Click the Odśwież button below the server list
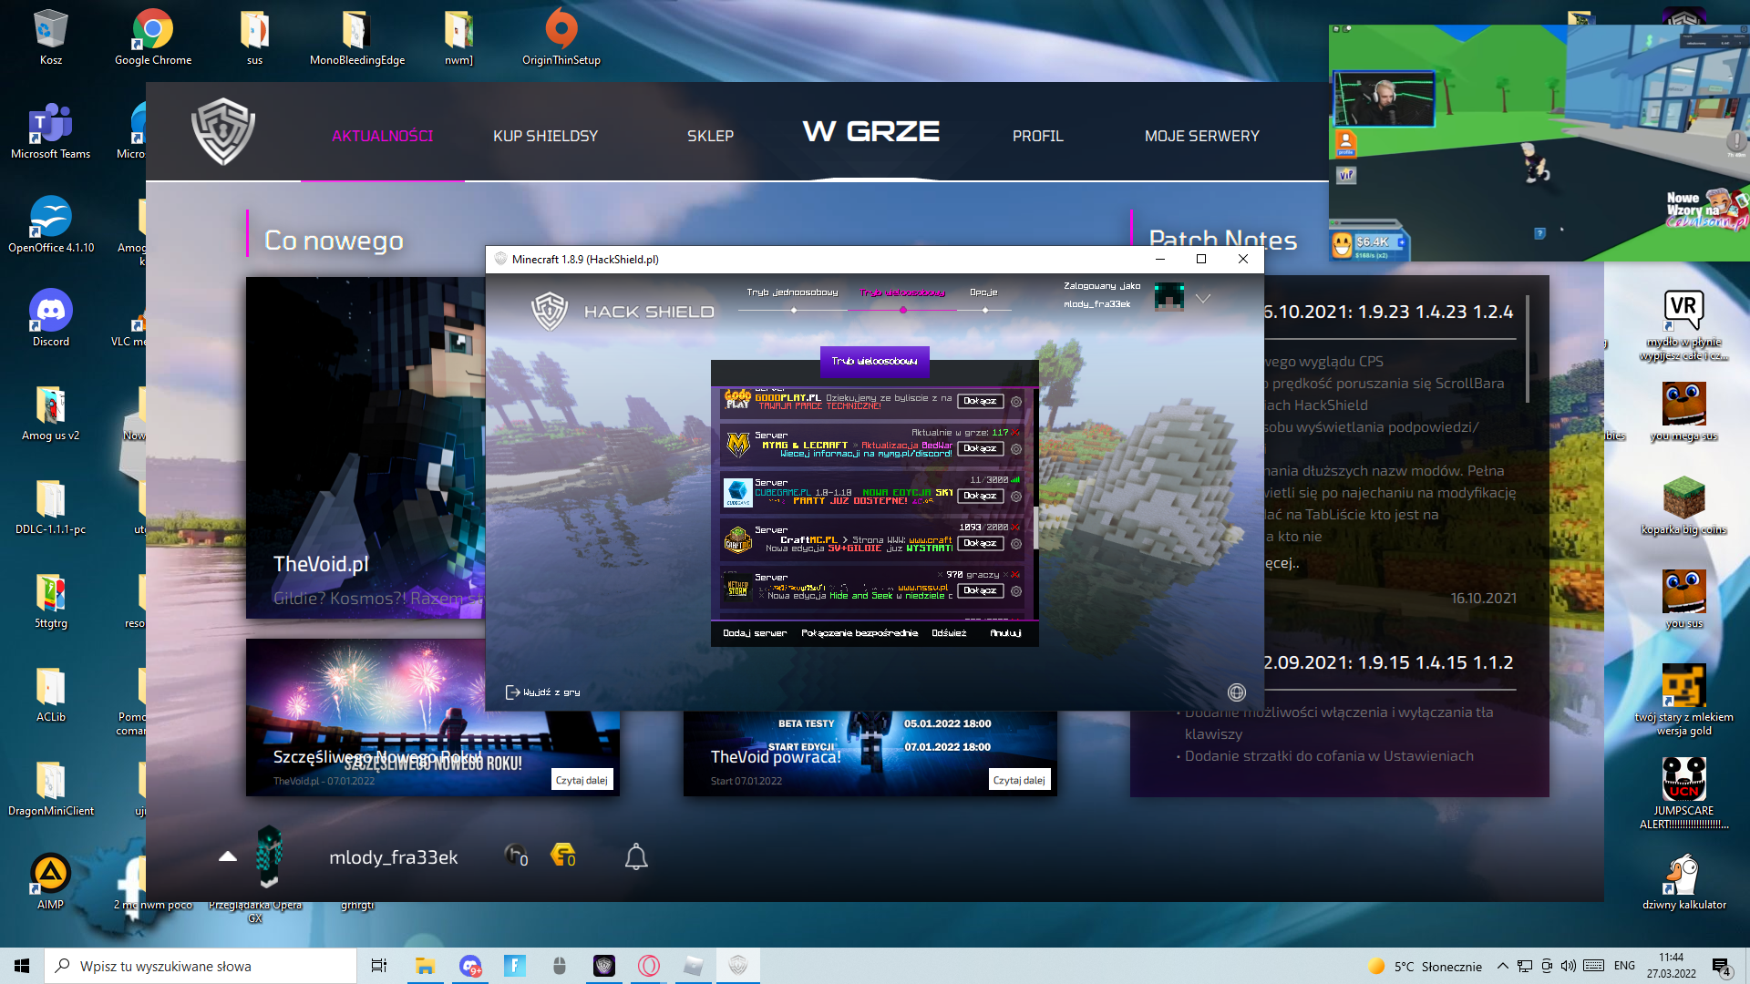 pos(949,633)
